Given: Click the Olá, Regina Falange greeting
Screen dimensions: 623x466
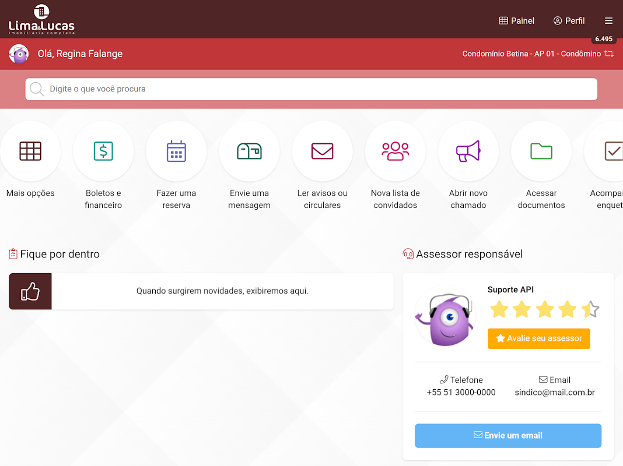Looking at the screenshot, I should point(80,54).
